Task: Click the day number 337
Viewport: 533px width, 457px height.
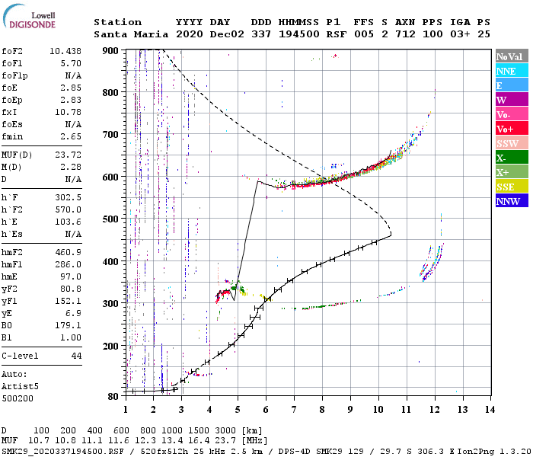Action: [261, 34]
